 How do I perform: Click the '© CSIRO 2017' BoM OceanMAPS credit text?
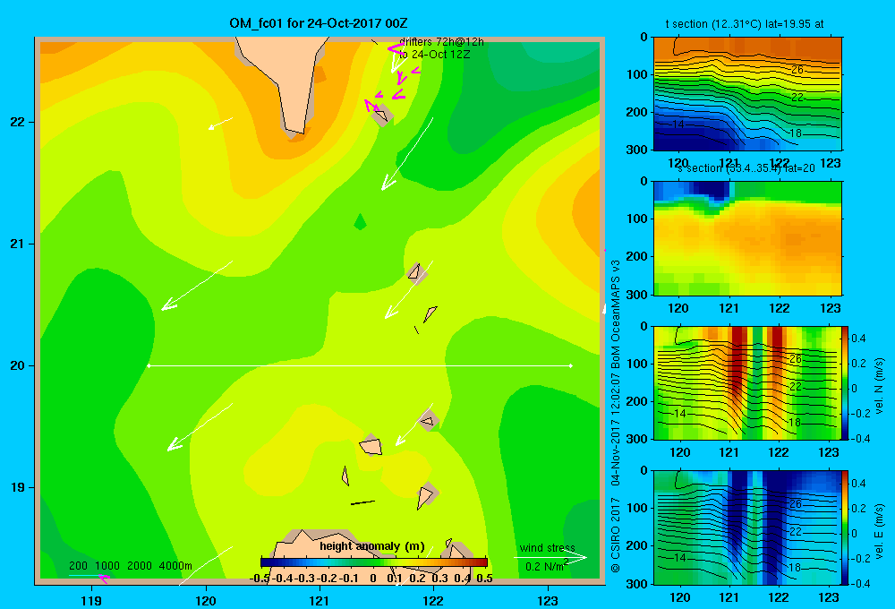point(615,416)
